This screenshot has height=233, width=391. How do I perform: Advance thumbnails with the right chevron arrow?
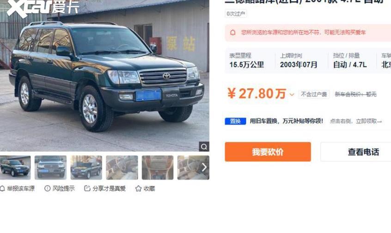tap(204, 167)
